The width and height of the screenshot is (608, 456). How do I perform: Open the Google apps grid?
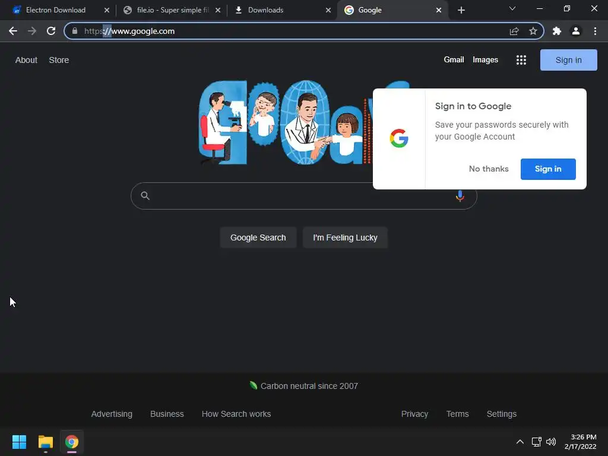coord(521,60)
